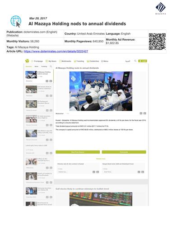Select Multimedia in the top navigation
The image size is (172, 244).
click(x=65, y=61)
